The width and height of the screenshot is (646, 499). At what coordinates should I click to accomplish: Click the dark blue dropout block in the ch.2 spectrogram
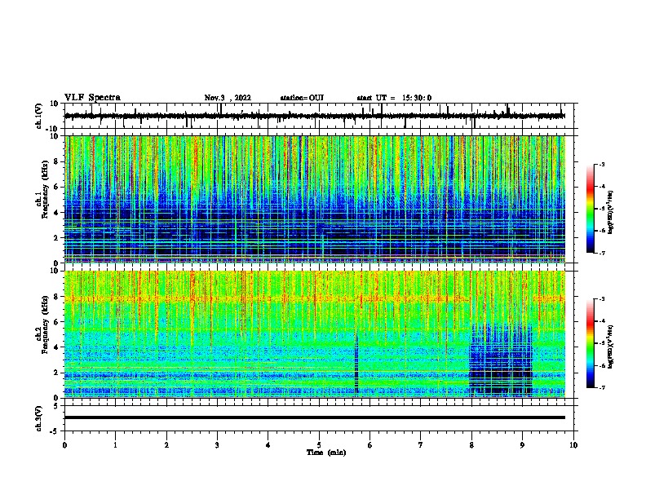point(501,360)
